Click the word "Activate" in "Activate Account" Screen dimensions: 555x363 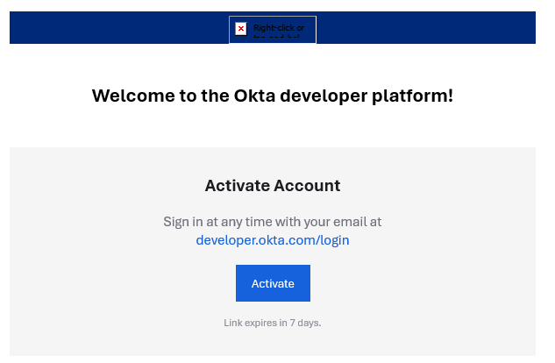pyautogui.click(x=237, y=185)
